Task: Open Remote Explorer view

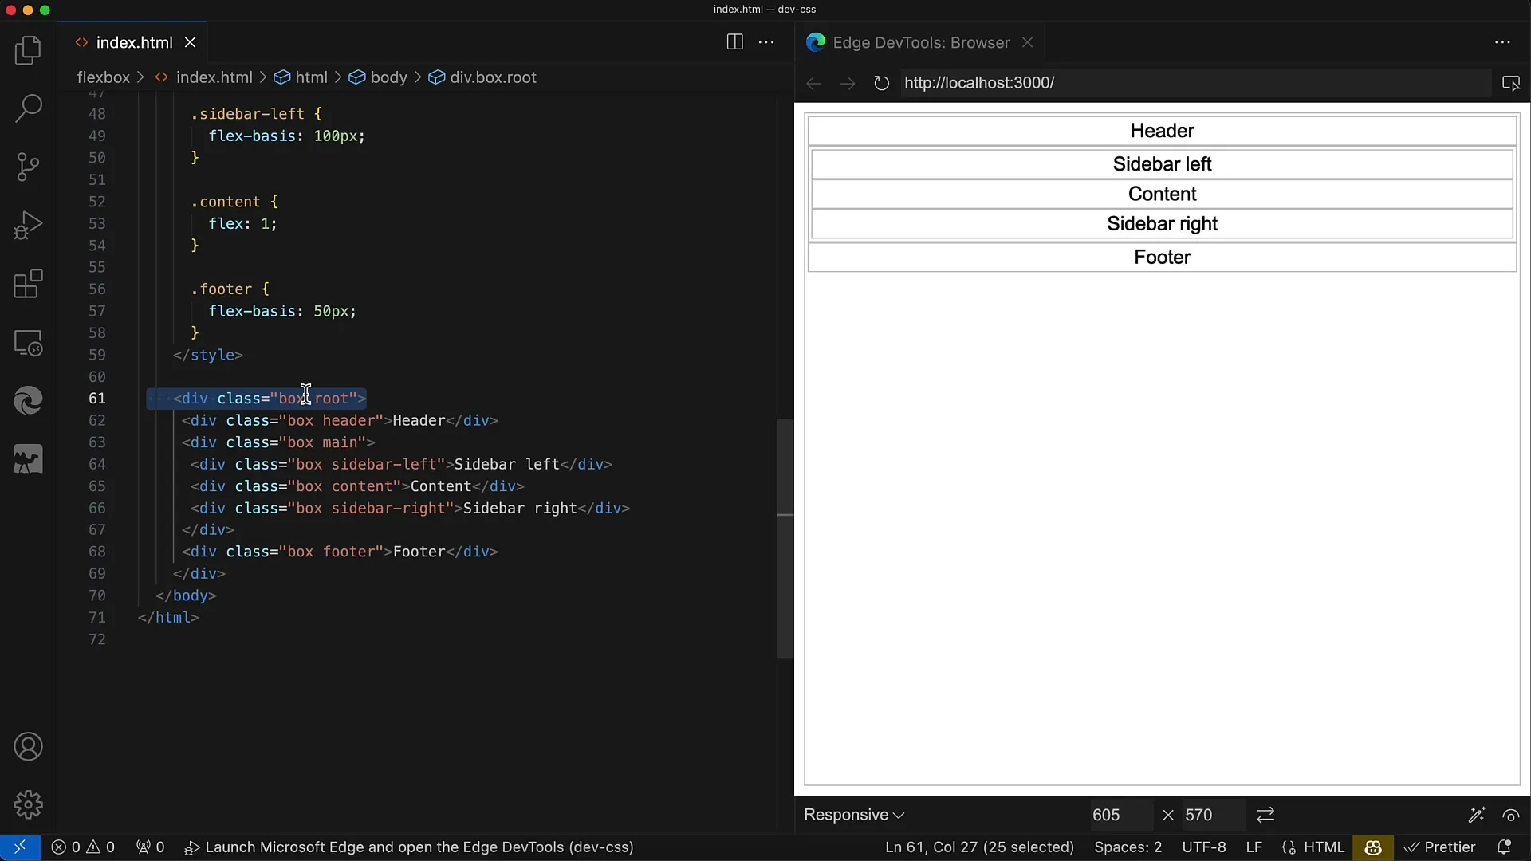Action: 28,343
